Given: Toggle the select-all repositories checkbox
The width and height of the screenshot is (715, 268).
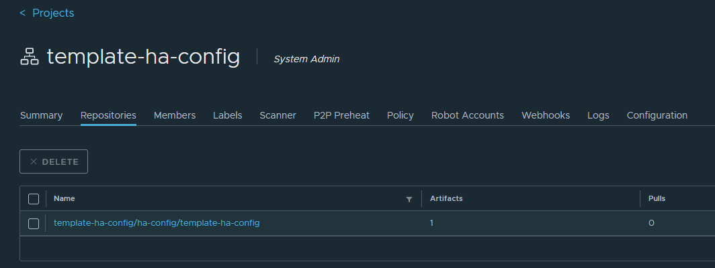Looking at the screenshot, I should 34,199.
